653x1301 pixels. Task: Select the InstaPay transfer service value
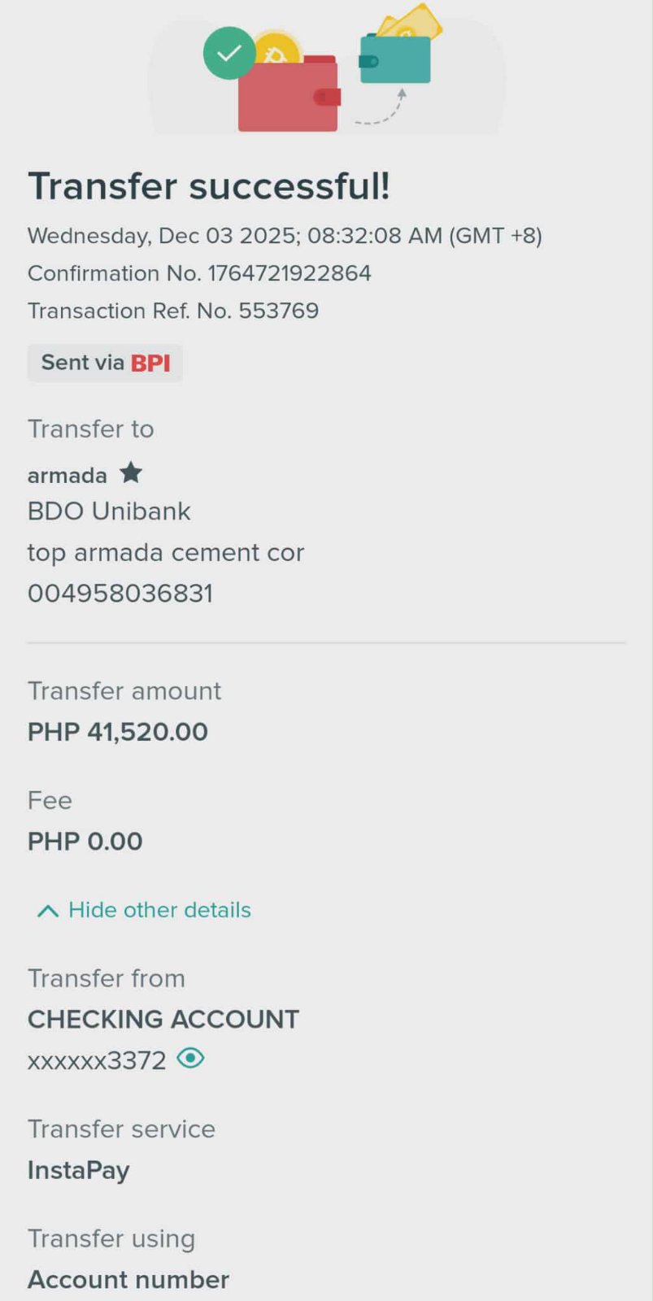79,1170
